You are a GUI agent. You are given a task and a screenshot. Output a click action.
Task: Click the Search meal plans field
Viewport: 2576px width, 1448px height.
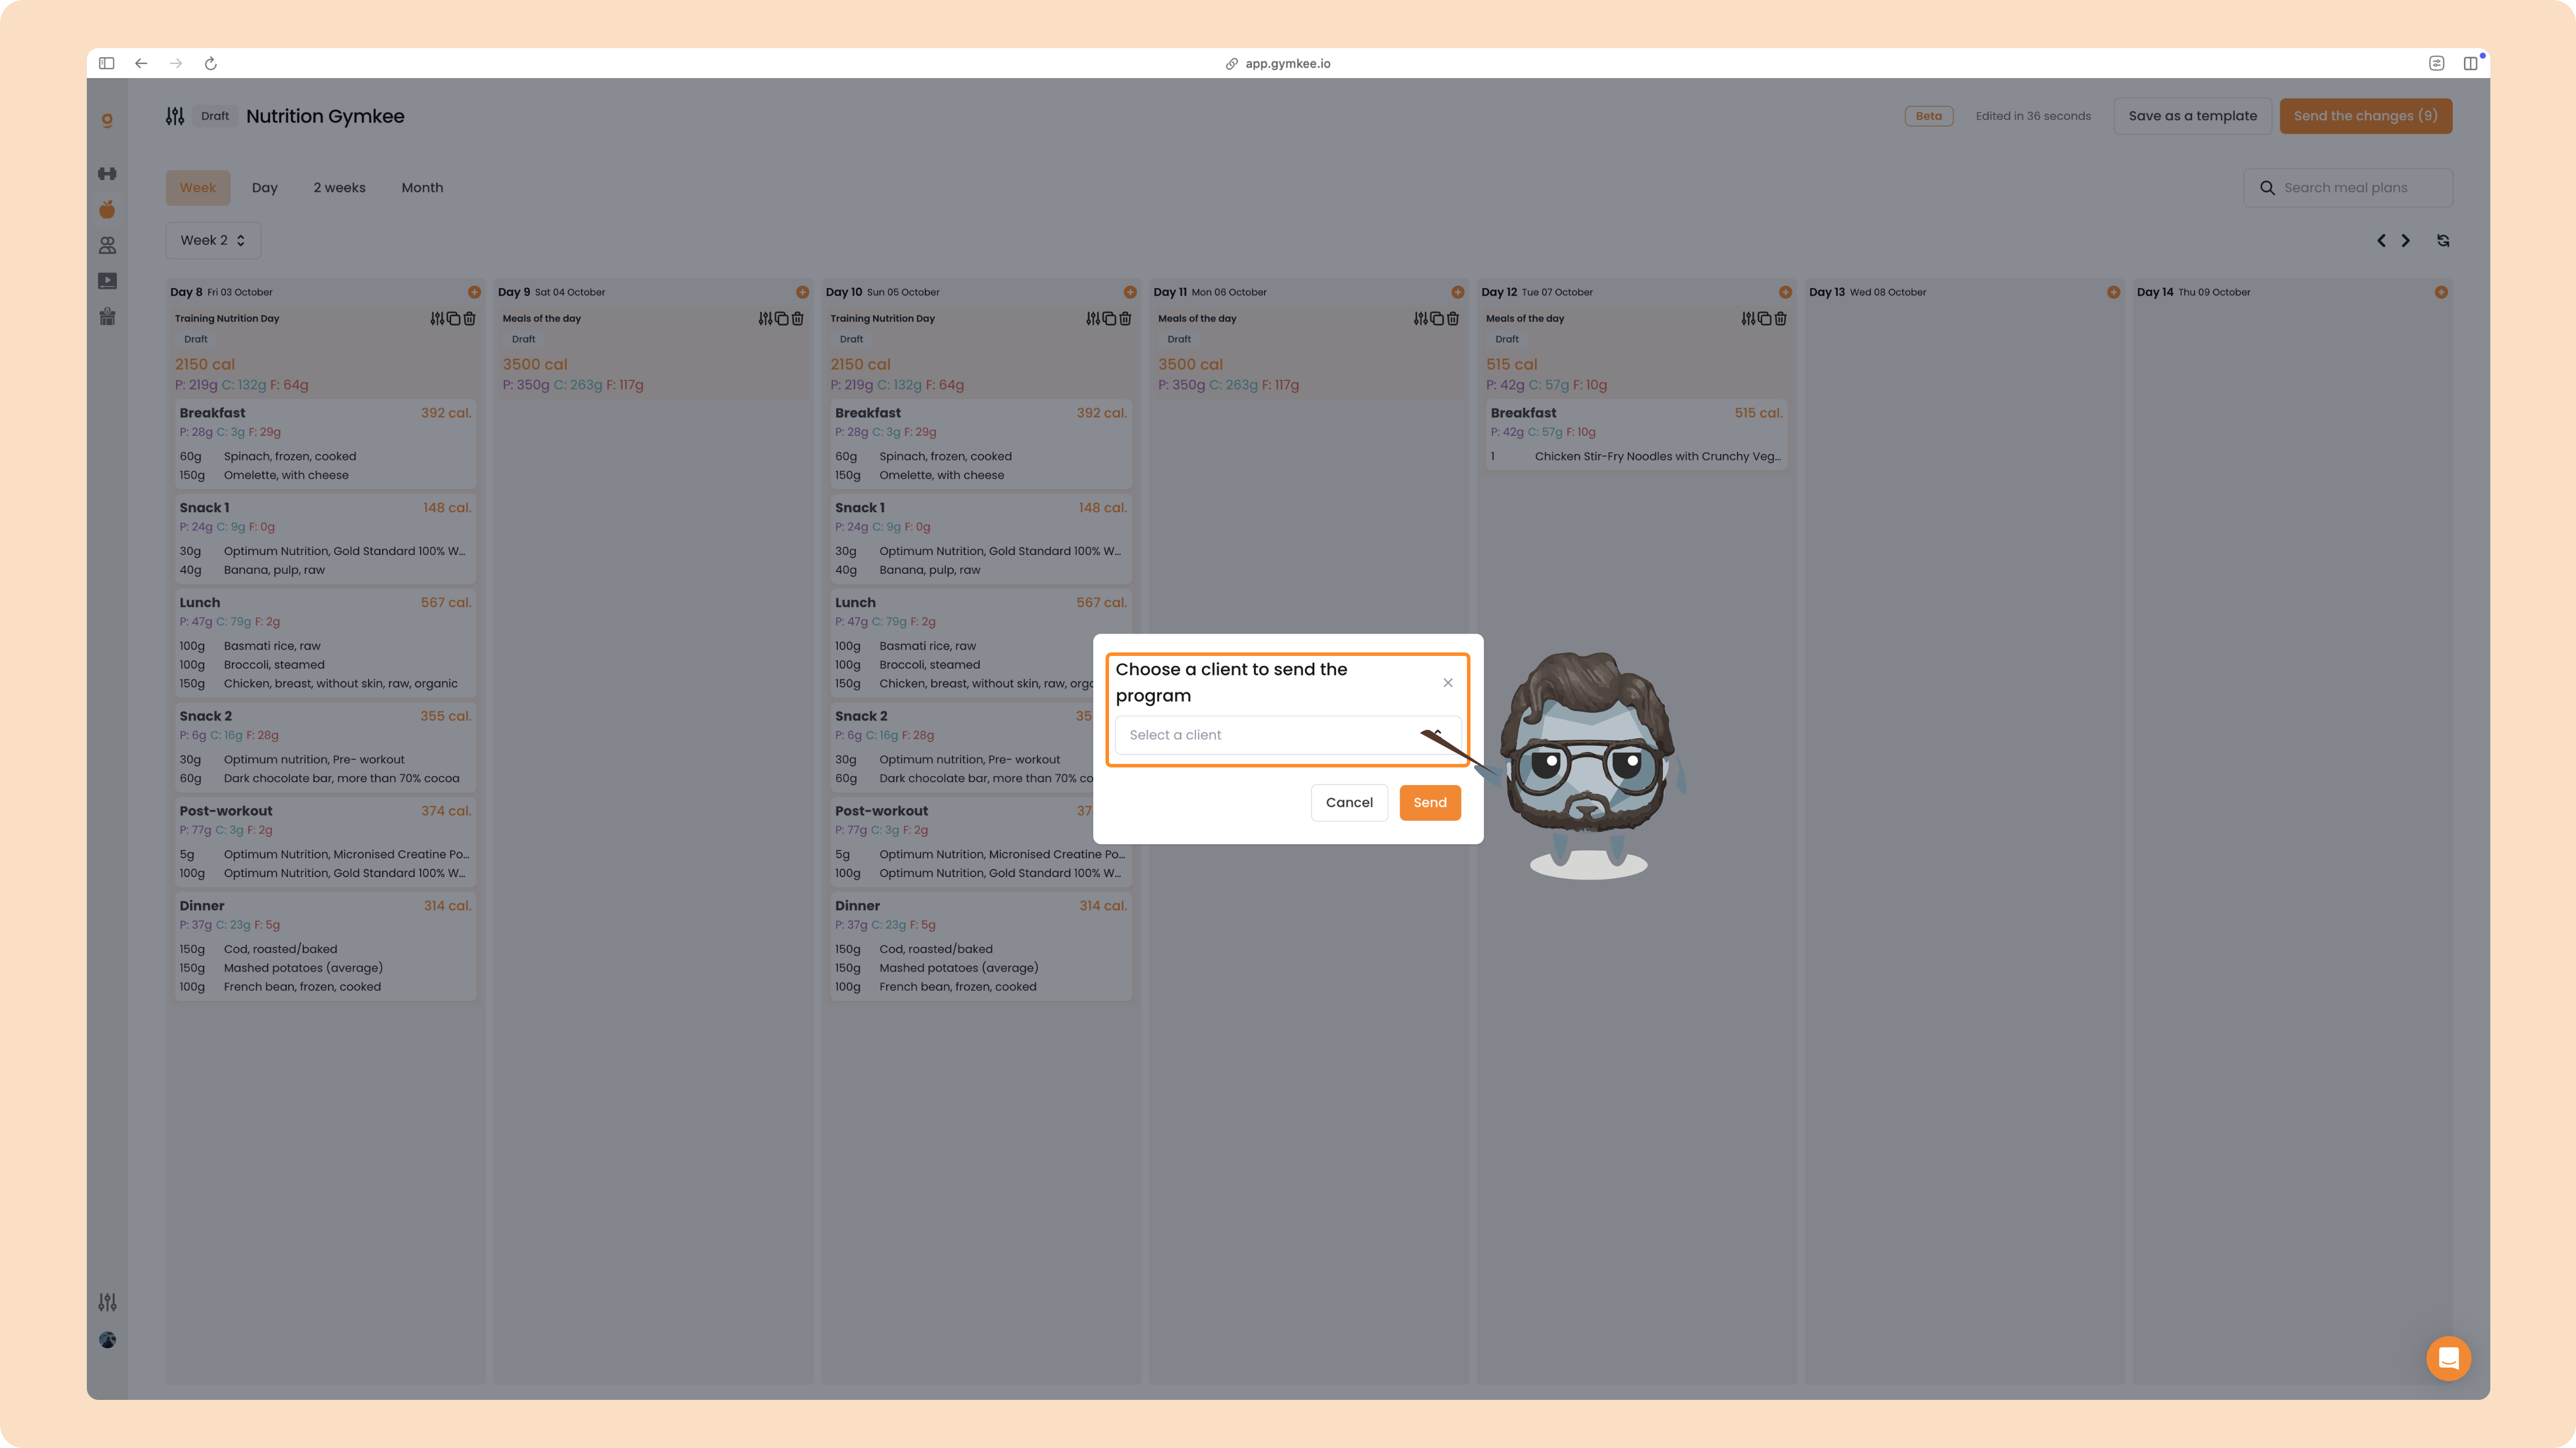pyautogui.click(x=2348, y=188)
